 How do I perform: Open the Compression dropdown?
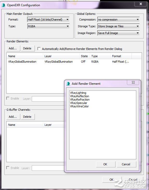(x=119, y=19)
